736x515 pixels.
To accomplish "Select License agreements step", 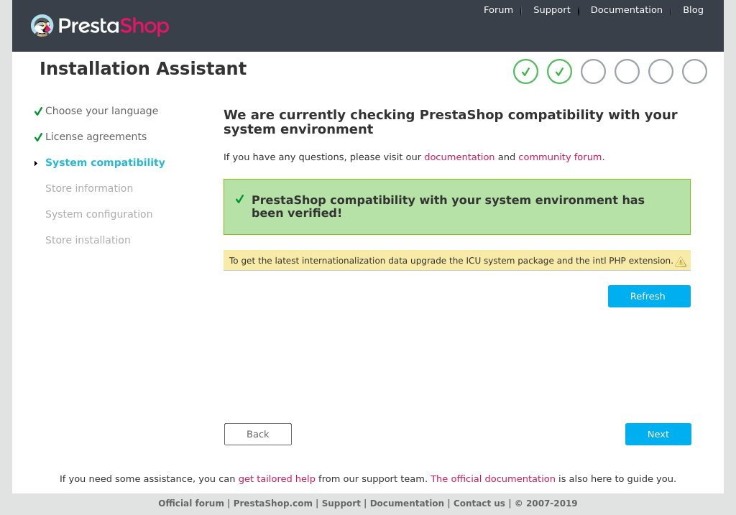I will [x=96, y=136].
